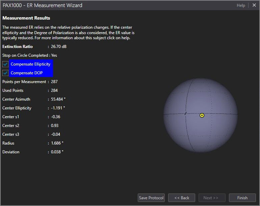Click the PAX1000 - ER Measurement Wizard title
This screenshot has height=206, width=260.
pyautogui.click(x=42, y=5)
